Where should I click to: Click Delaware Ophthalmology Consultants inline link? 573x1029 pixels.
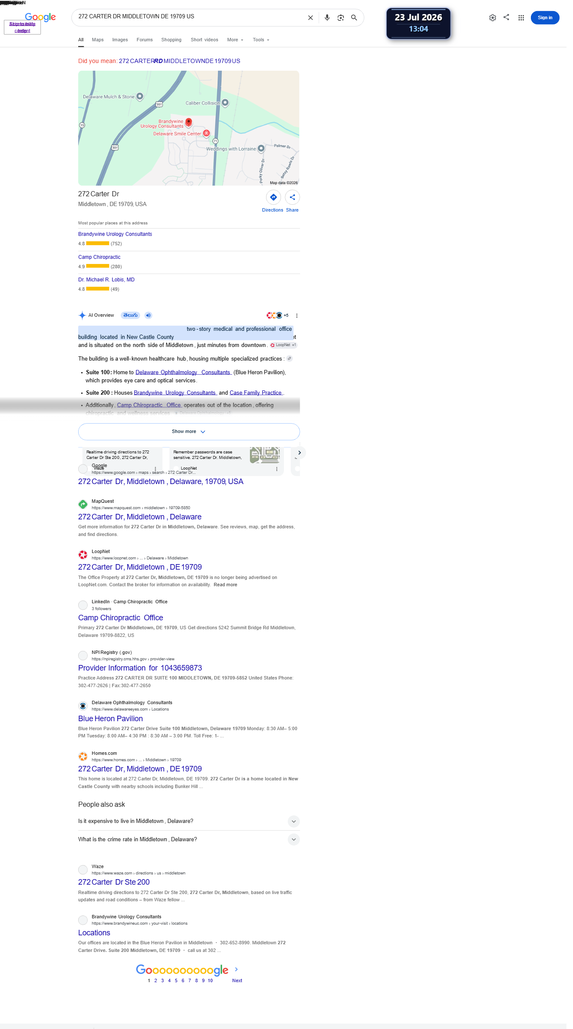(x=183, y=372)
